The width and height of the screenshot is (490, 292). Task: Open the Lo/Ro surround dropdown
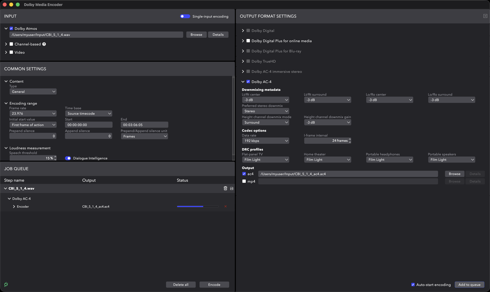tap(452, 100)
